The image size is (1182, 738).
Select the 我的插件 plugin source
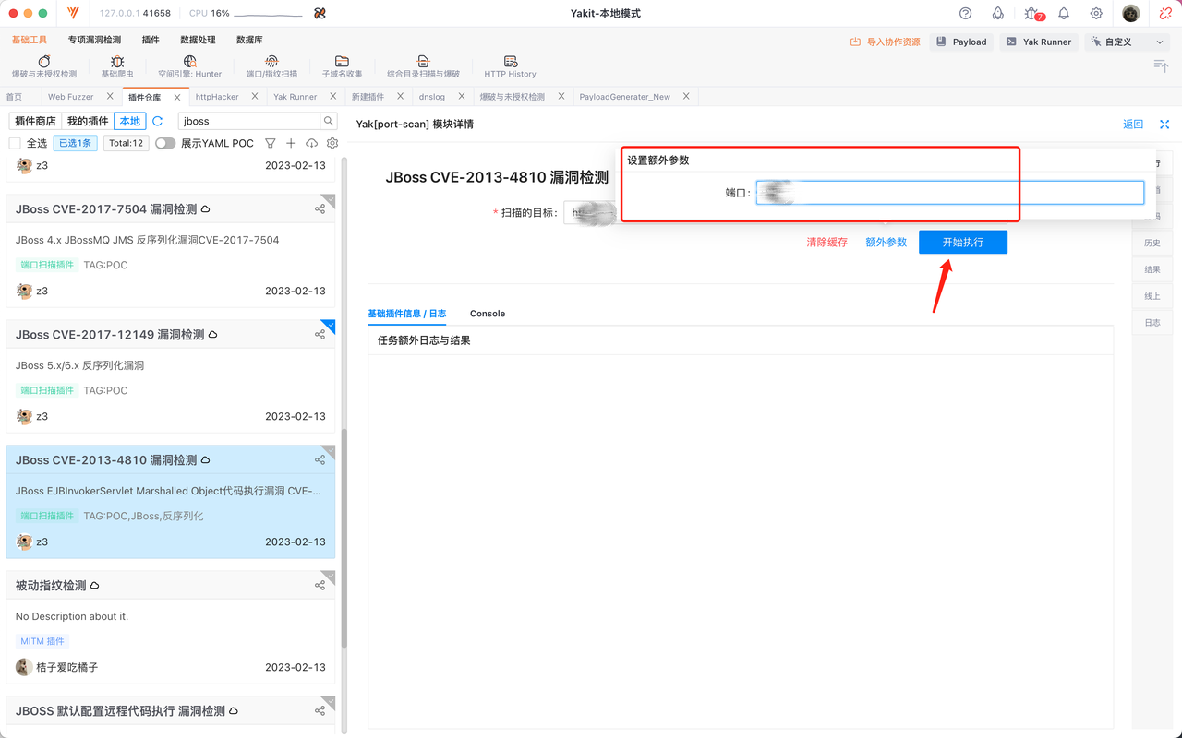88,121
